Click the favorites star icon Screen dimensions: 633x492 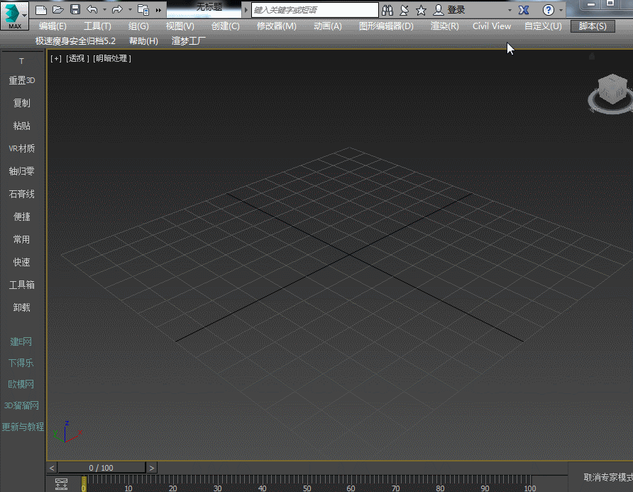pyautogui.click(x=421, y=10)
